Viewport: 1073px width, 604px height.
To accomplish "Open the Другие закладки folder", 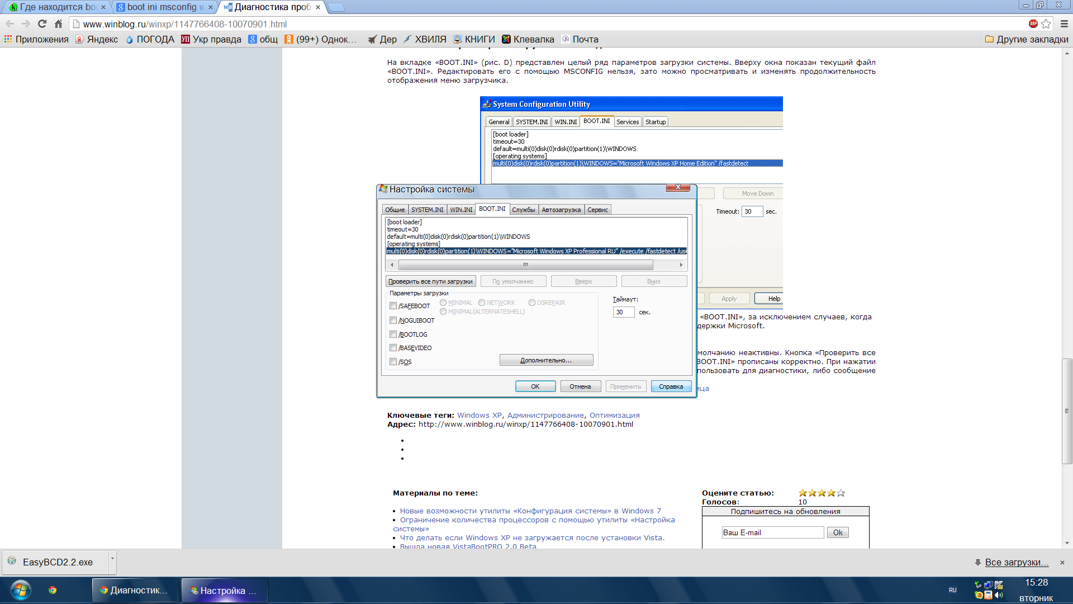I will (1027, 39).
